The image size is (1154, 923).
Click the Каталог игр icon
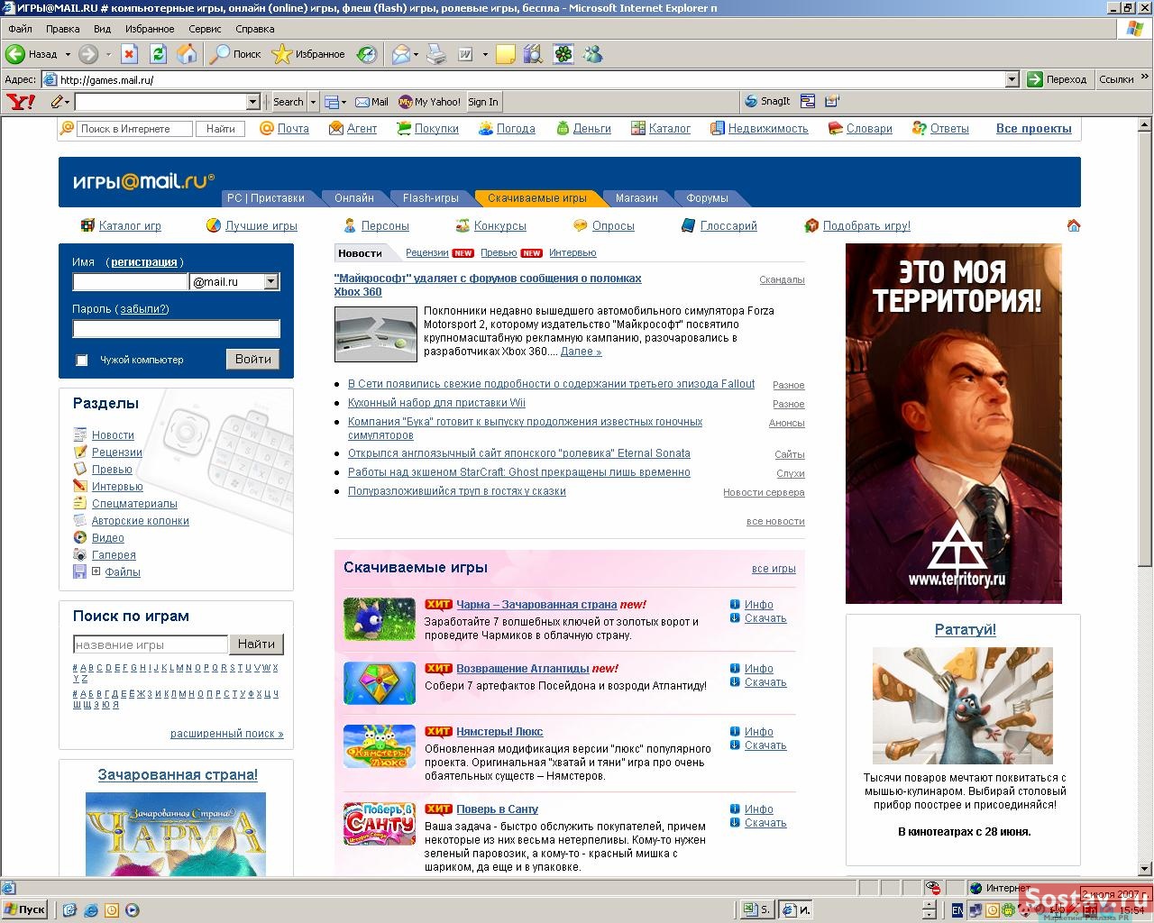click(87, 225)
